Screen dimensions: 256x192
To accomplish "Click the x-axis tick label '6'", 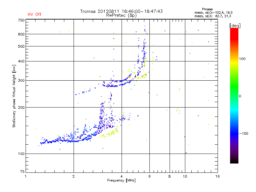I will pos(149,176).
